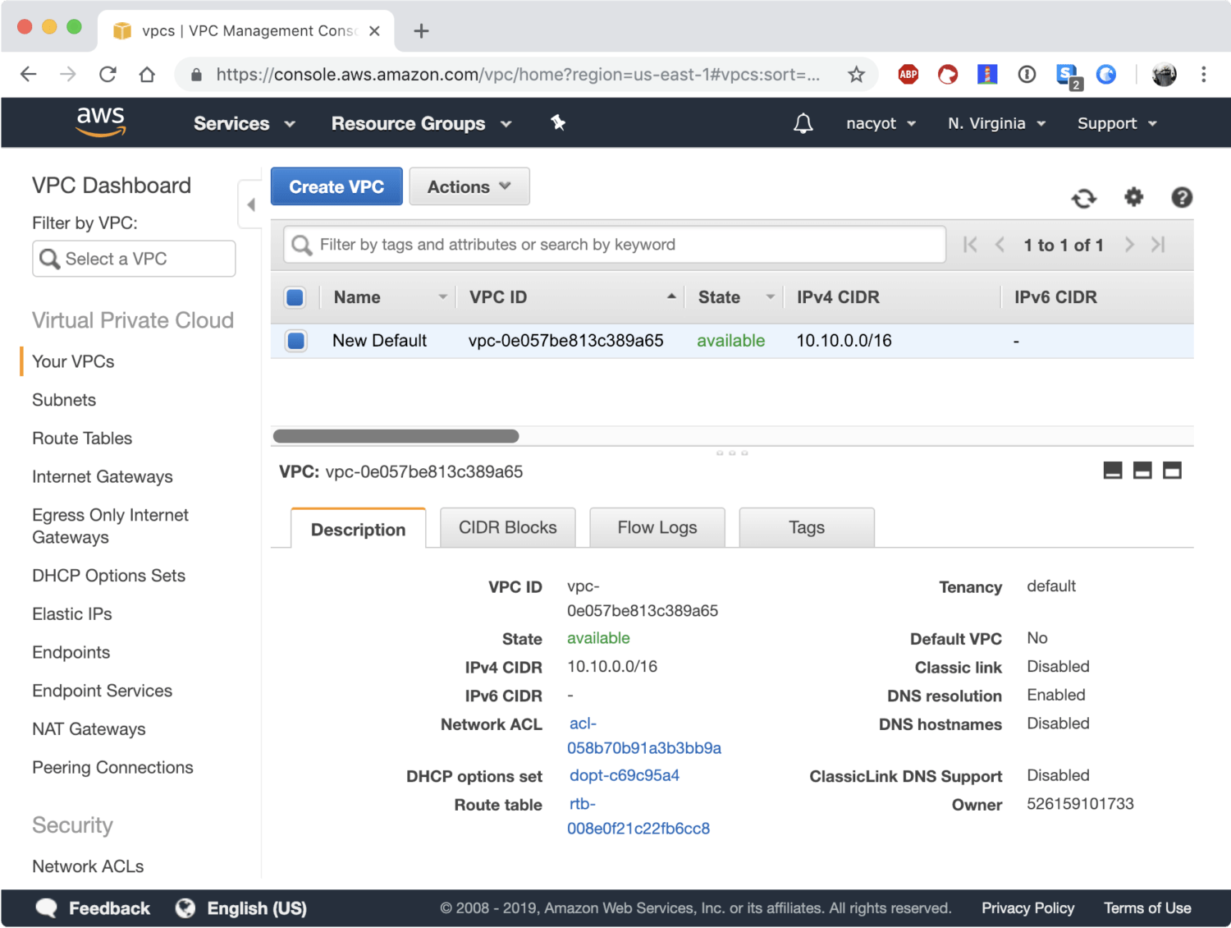Open browser home page icon

(x=147, y=75)
